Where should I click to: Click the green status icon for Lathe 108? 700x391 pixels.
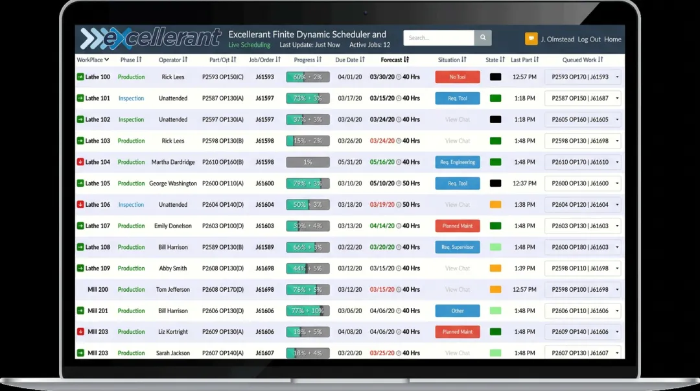pos(80,247)
